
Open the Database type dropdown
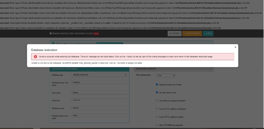point(99,75)
